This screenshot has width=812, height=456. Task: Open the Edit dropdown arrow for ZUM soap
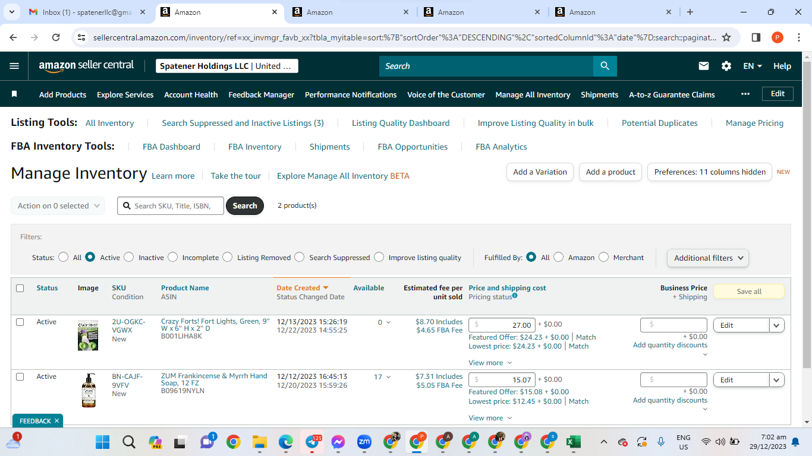point(777,379)
